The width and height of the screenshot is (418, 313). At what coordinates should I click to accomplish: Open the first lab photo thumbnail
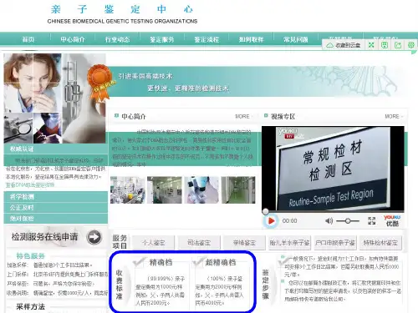(128, 189)
